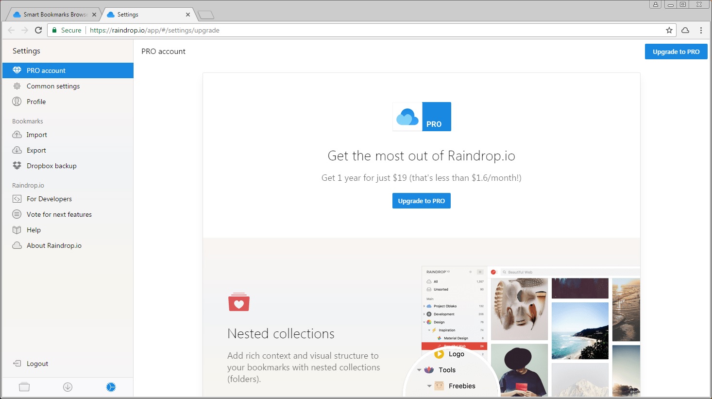Screen dimensions: 712x399
Task: Close the Smart Bookmarks browser tab
Action: coord(94,15)
